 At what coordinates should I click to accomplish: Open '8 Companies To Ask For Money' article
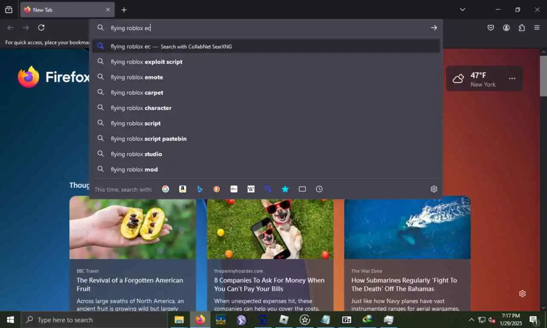269,284
